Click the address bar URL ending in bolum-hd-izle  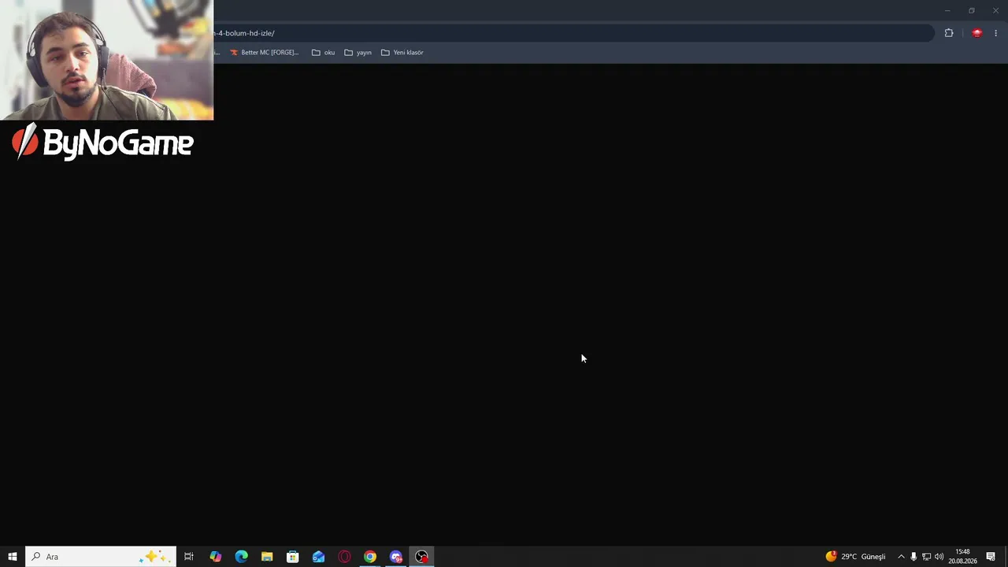coord(244,33)
